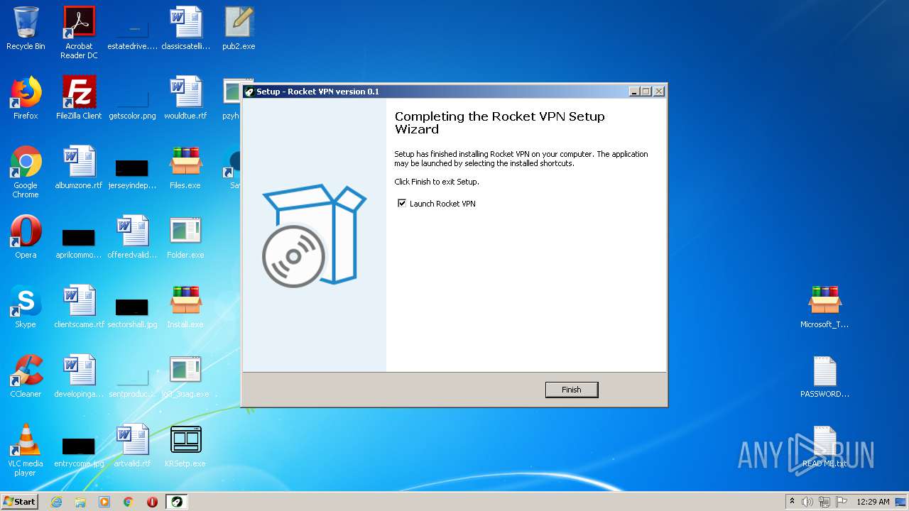
Task: Select the PASSWORD... text file icon
Action: tap(824, 376)
